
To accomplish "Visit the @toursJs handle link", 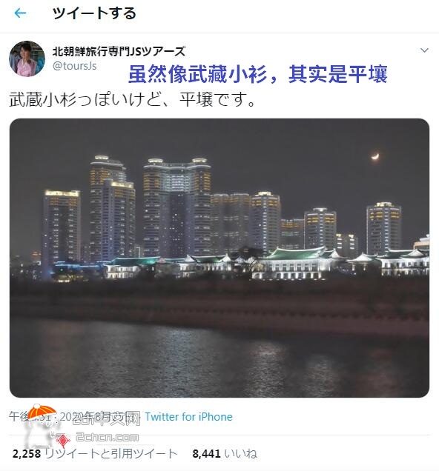I will 75,66.
